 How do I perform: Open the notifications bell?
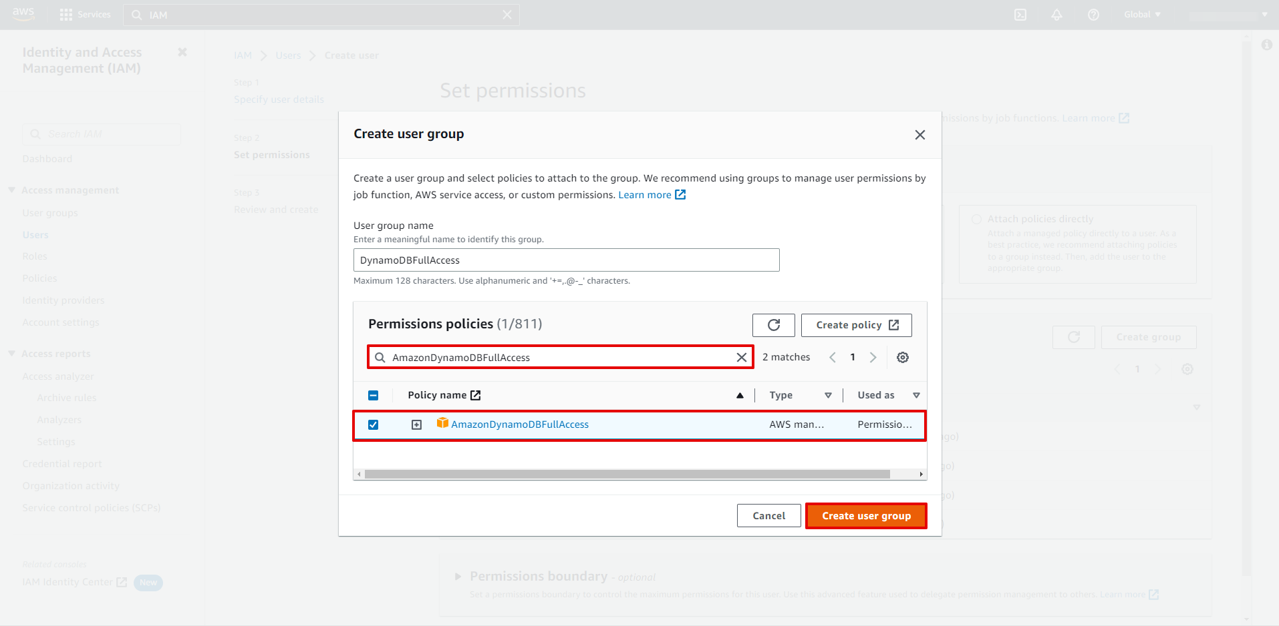[1056, 15]
